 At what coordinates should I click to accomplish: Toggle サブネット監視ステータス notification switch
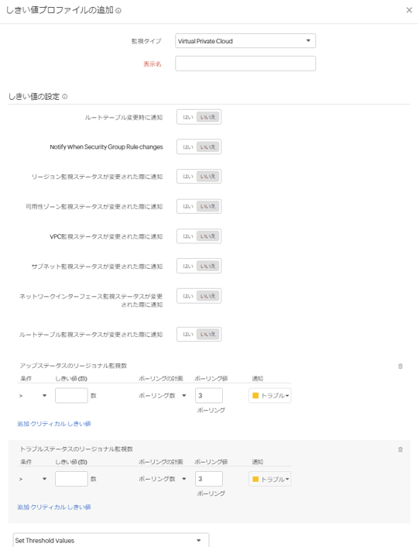pyautogui.click(x=199, y=267)
